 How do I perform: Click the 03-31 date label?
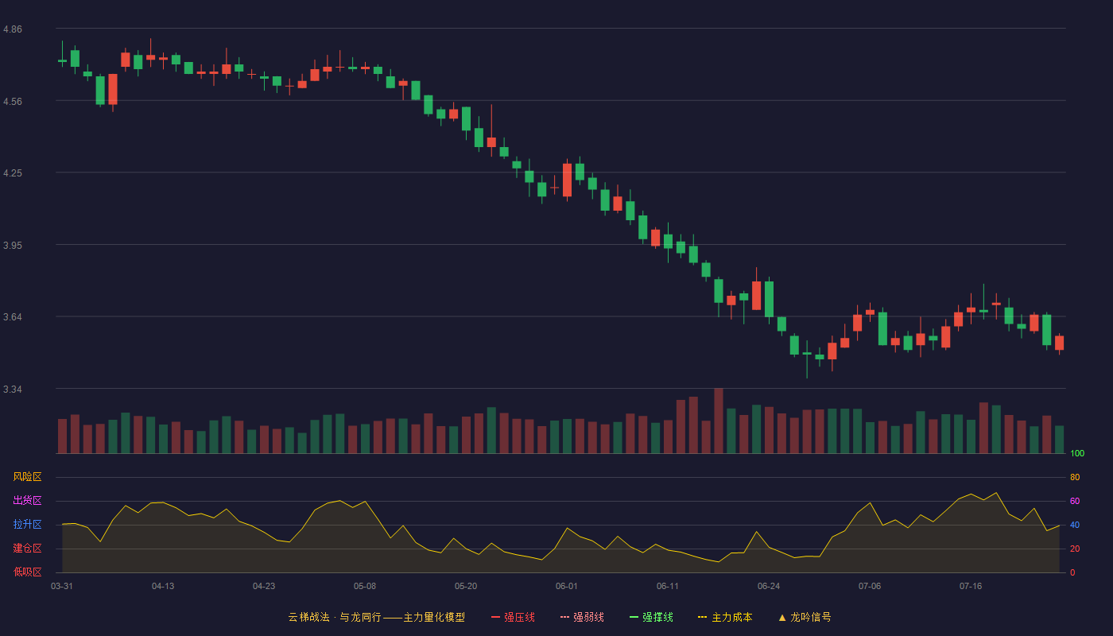coord(62,586)
